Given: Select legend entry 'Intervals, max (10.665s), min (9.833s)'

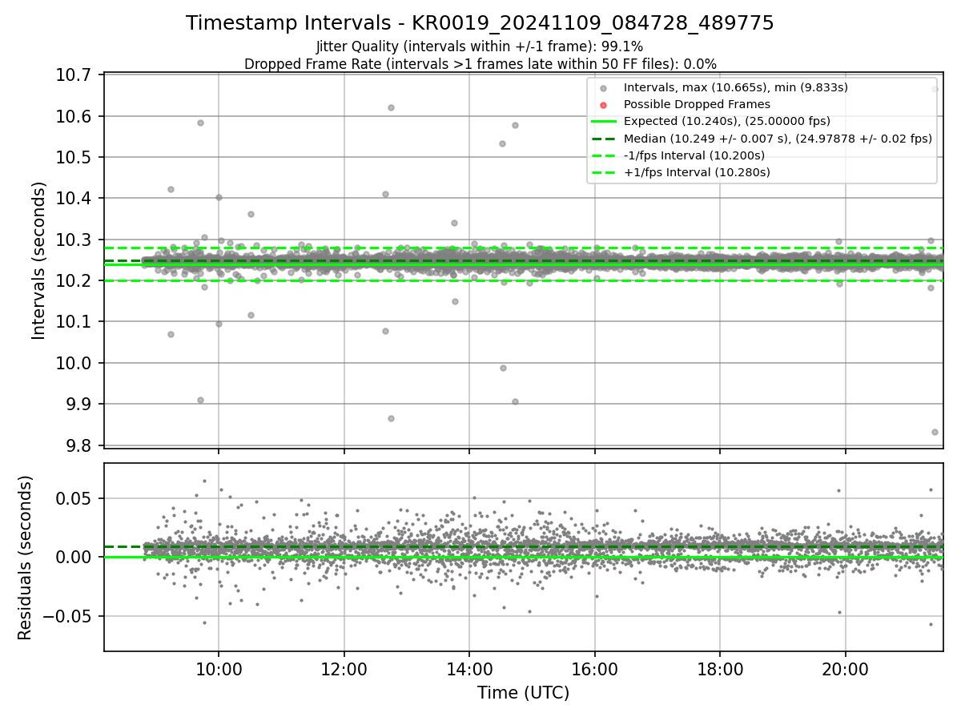Looking at the screenshot, I should 735,87.
